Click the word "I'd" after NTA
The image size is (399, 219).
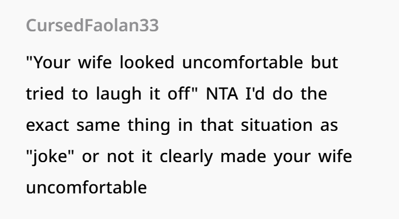[255, 93]
